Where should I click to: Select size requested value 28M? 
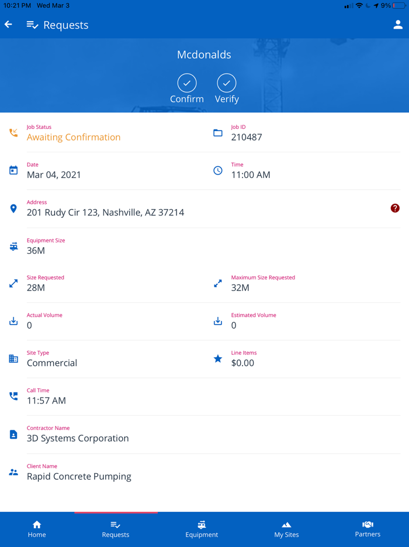point(36,288)
